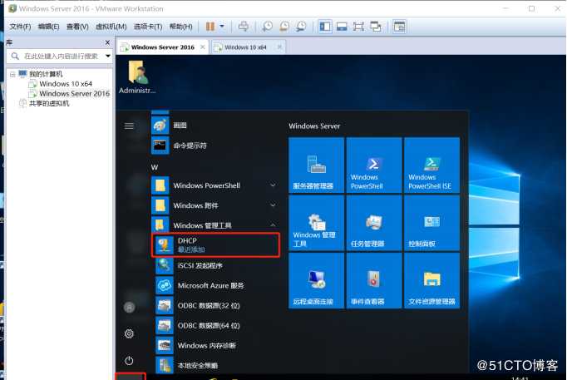Open ODBC 数据源(32 位)
Viewport: 567px width, 380px height.
coord(217,305)
